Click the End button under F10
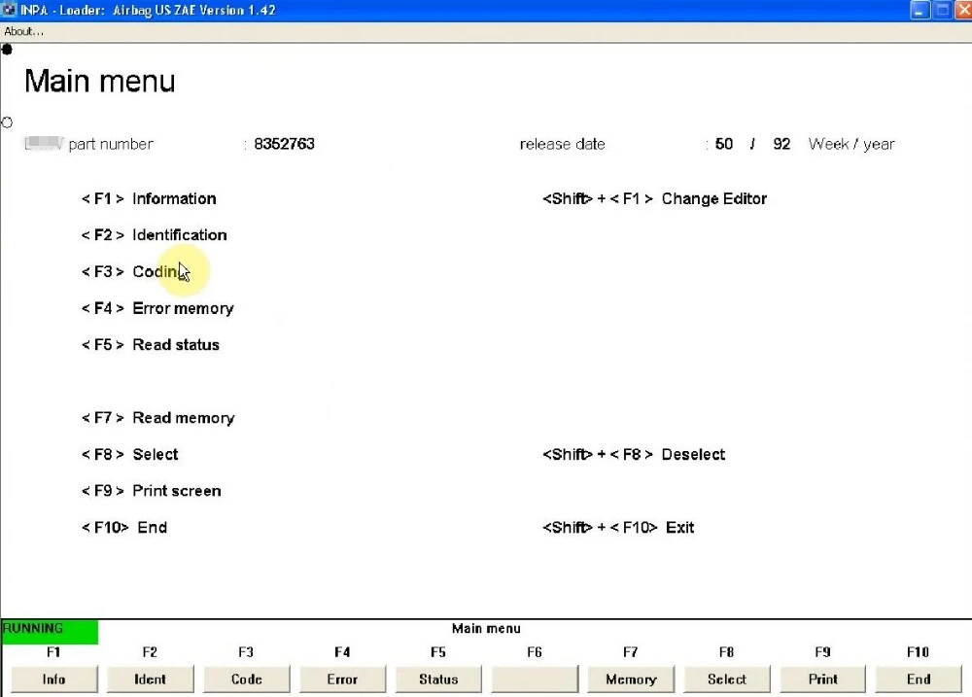The image size is (972, 697). (x=919, y=680)
